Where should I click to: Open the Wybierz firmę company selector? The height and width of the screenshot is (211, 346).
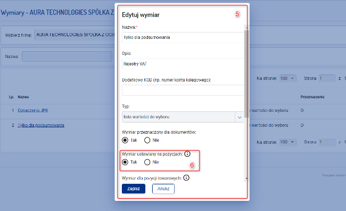point(75,35)
